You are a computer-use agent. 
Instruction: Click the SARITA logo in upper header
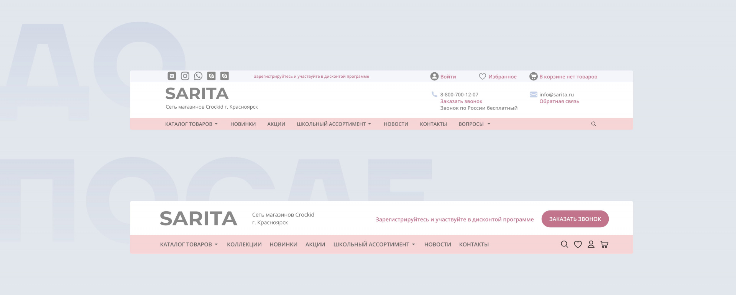197,94
